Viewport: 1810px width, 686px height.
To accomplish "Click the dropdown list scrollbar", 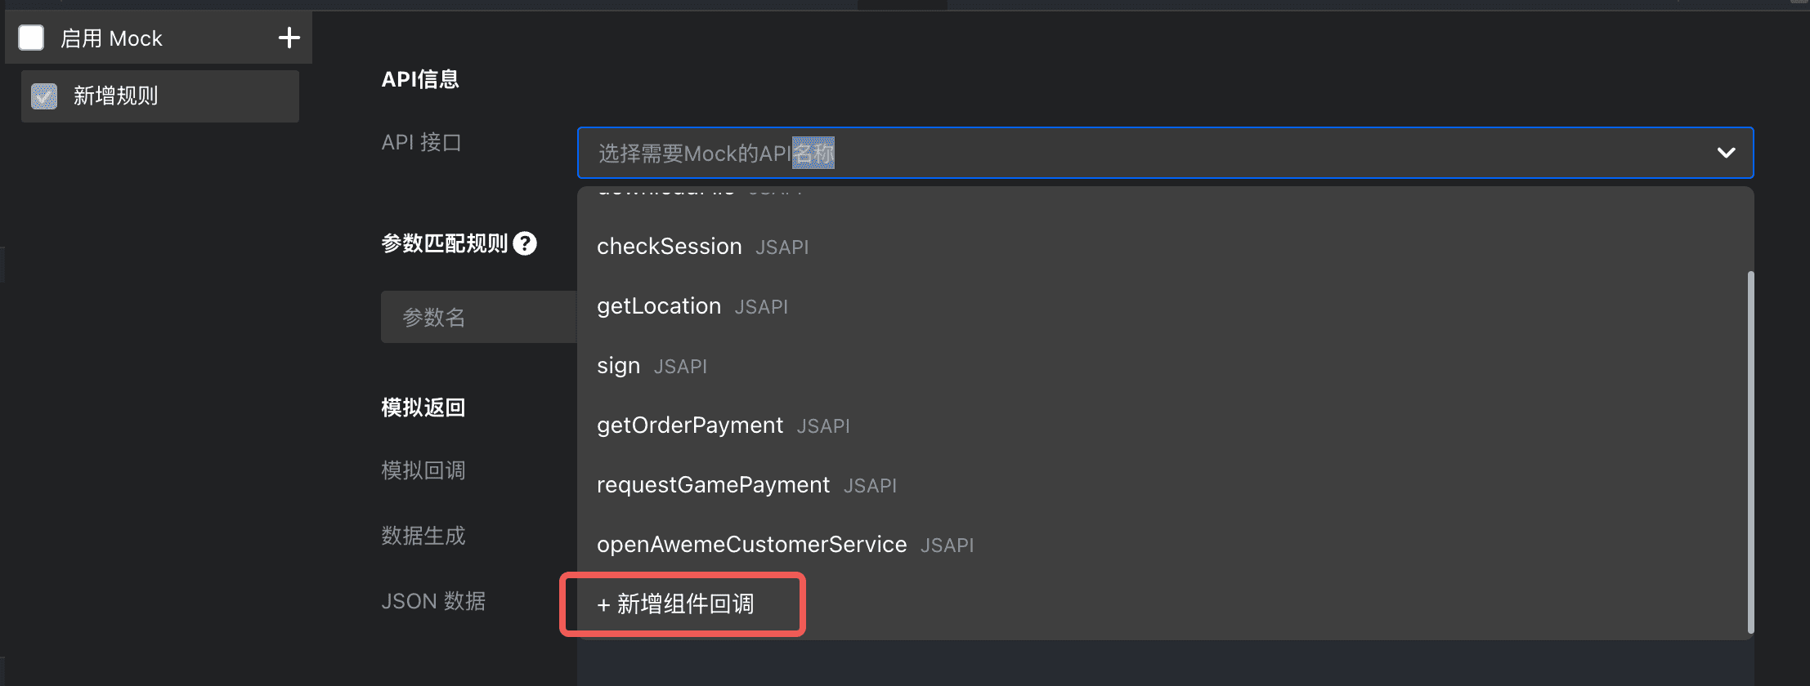I will pos(1750,452).
